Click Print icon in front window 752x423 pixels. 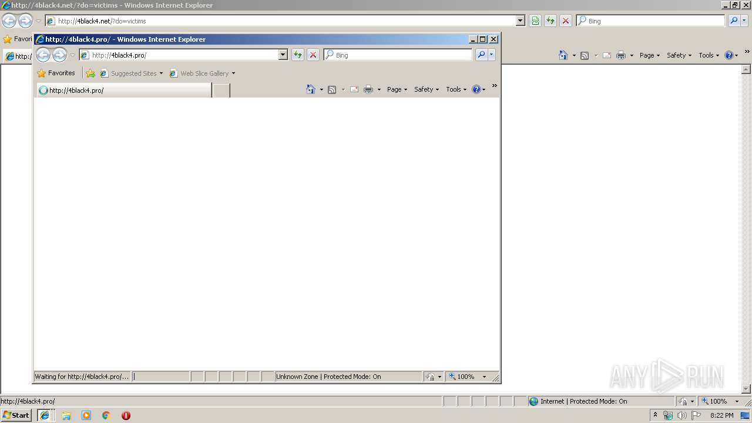368,89
